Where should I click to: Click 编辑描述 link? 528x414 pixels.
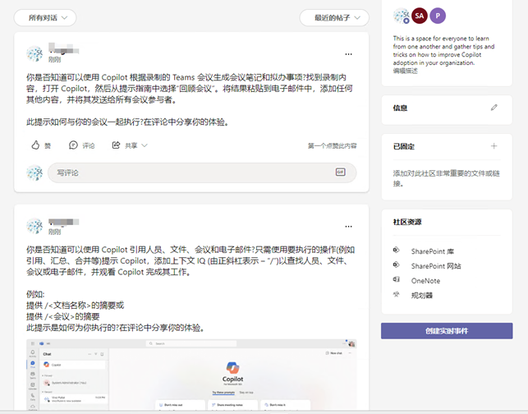(x=406, y=71)
